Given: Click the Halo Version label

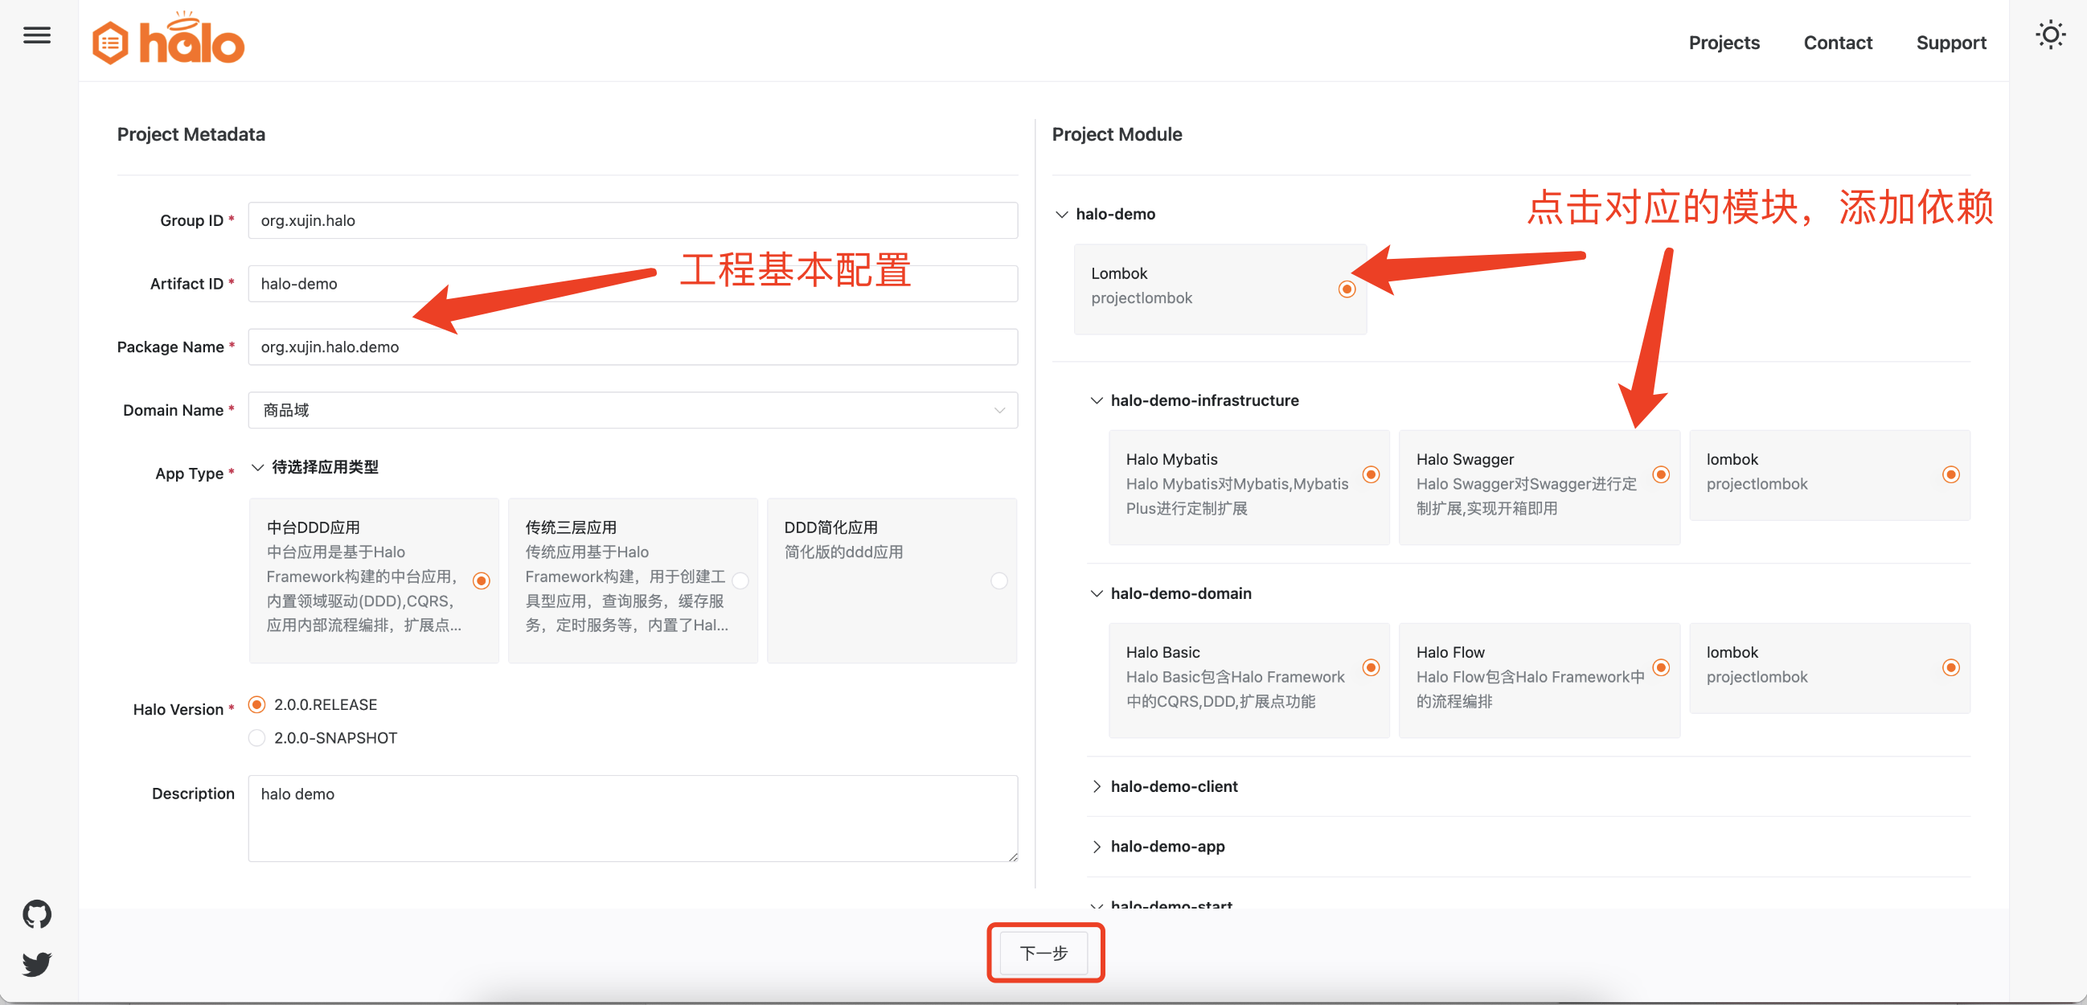Looking at the screenshot, I should (178, 709).
